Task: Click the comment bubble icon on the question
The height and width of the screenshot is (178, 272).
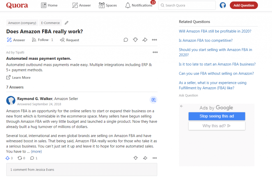Action: 126,40
